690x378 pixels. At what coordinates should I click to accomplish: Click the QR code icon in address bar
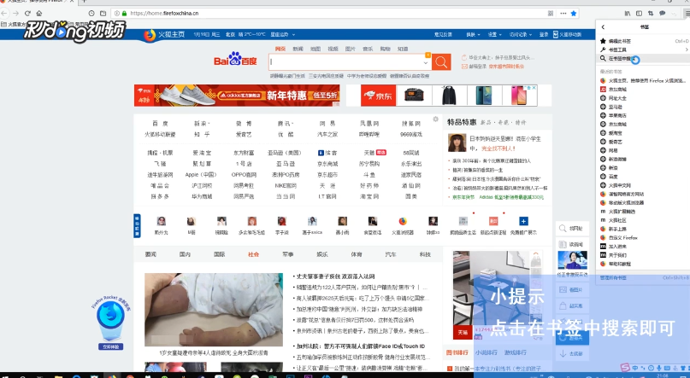click(551, 13)
